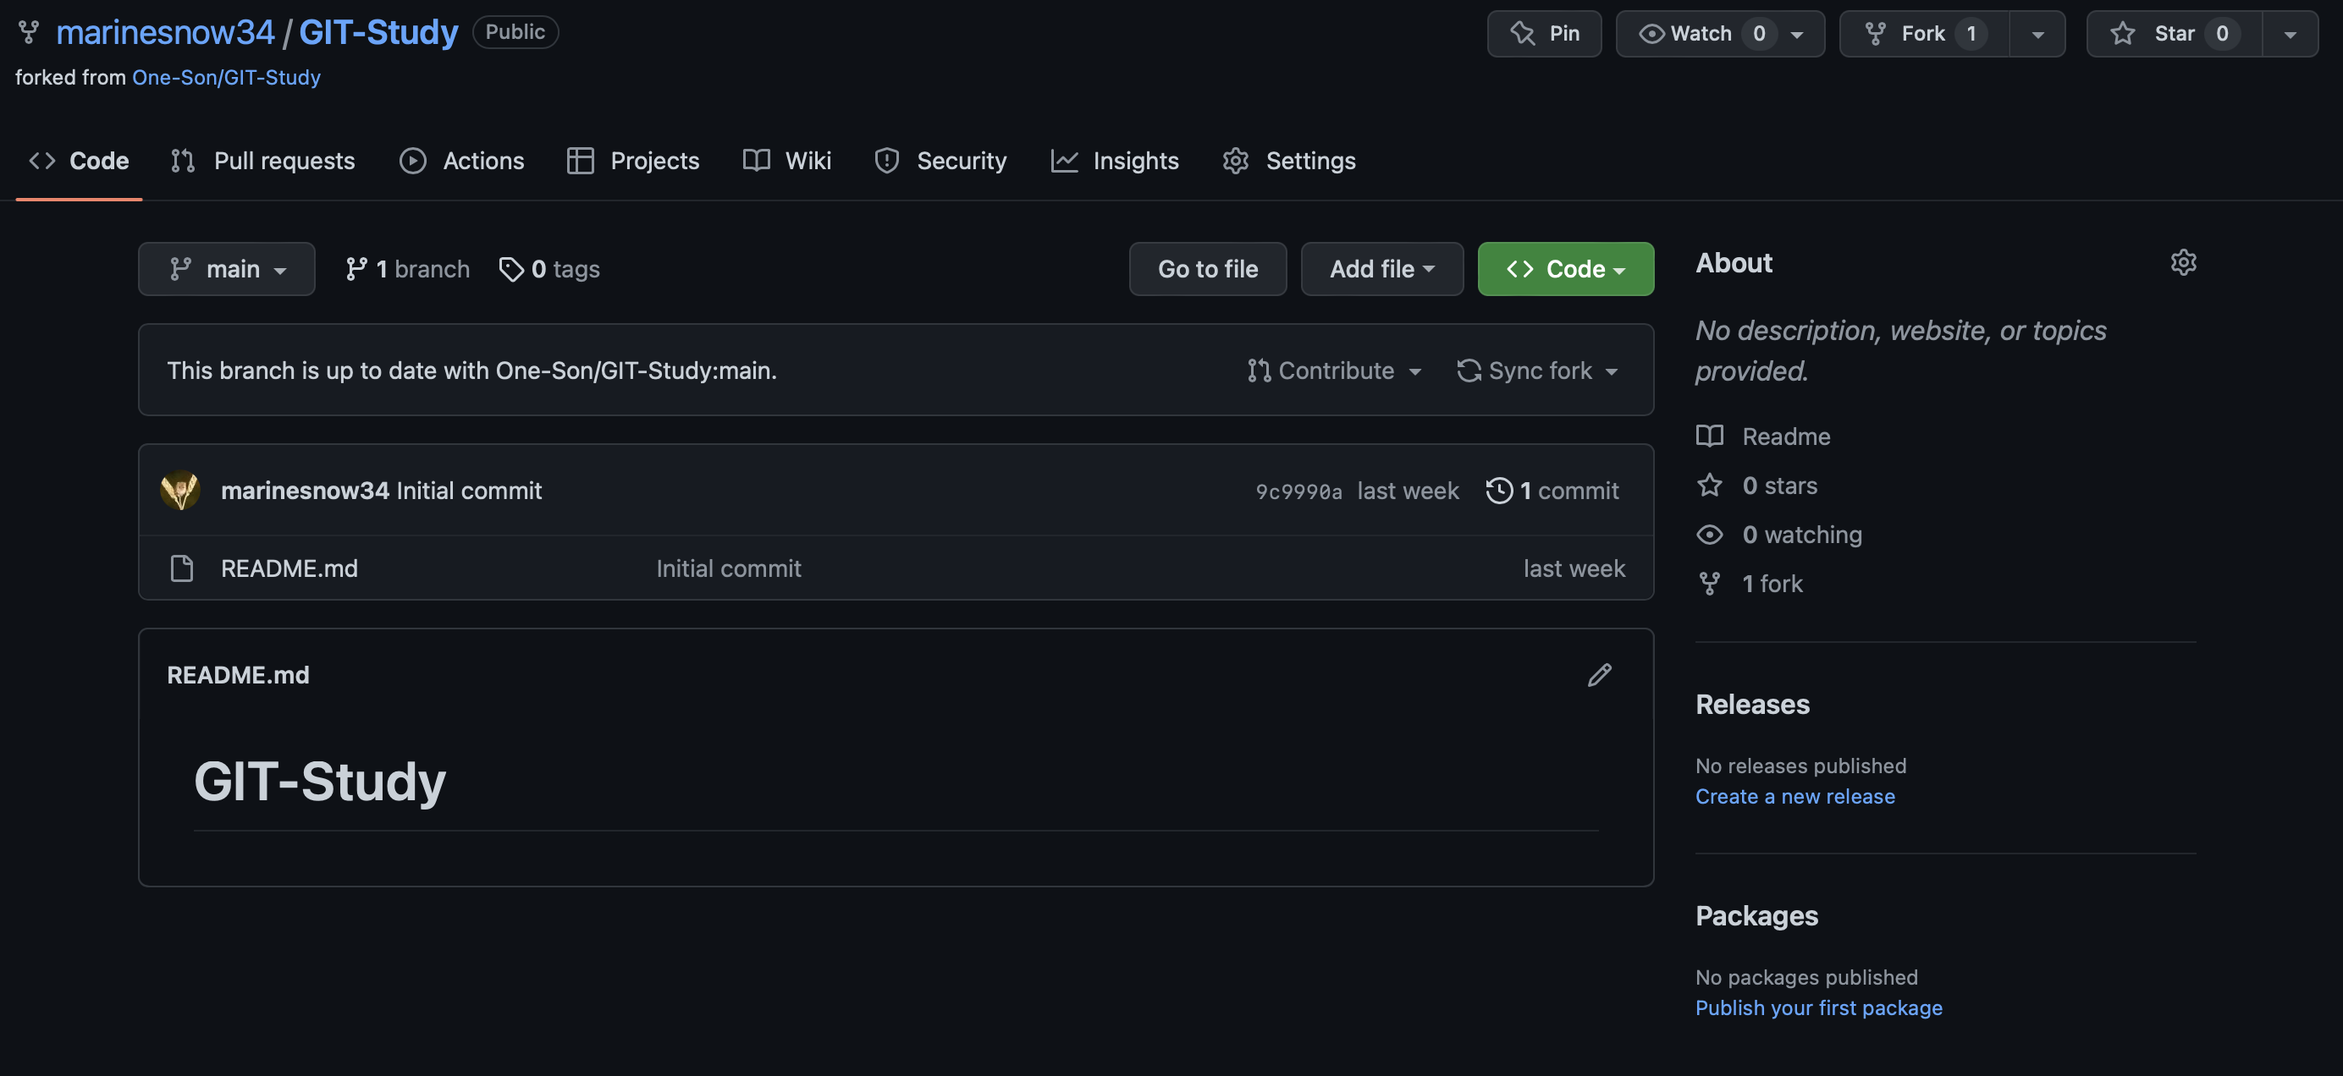Click the marinesnow34 commit avatar
The image size is (2343, 1076).
click(180, 490)
